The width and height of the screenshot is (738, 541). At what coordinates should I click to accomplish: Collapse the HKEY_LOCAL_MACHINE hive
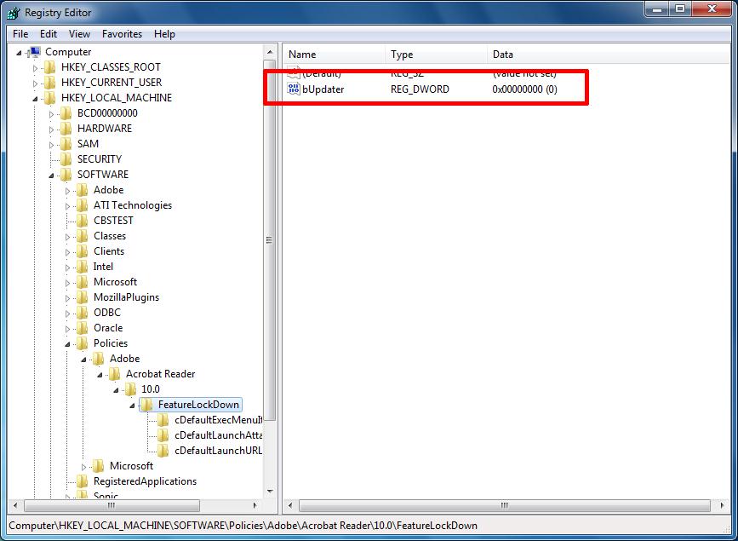(x=36, y=98)
